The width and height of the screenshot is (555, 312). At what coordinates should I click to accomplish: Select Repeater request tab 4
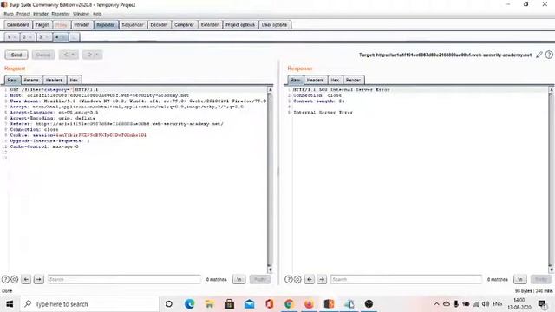[60, 36]
